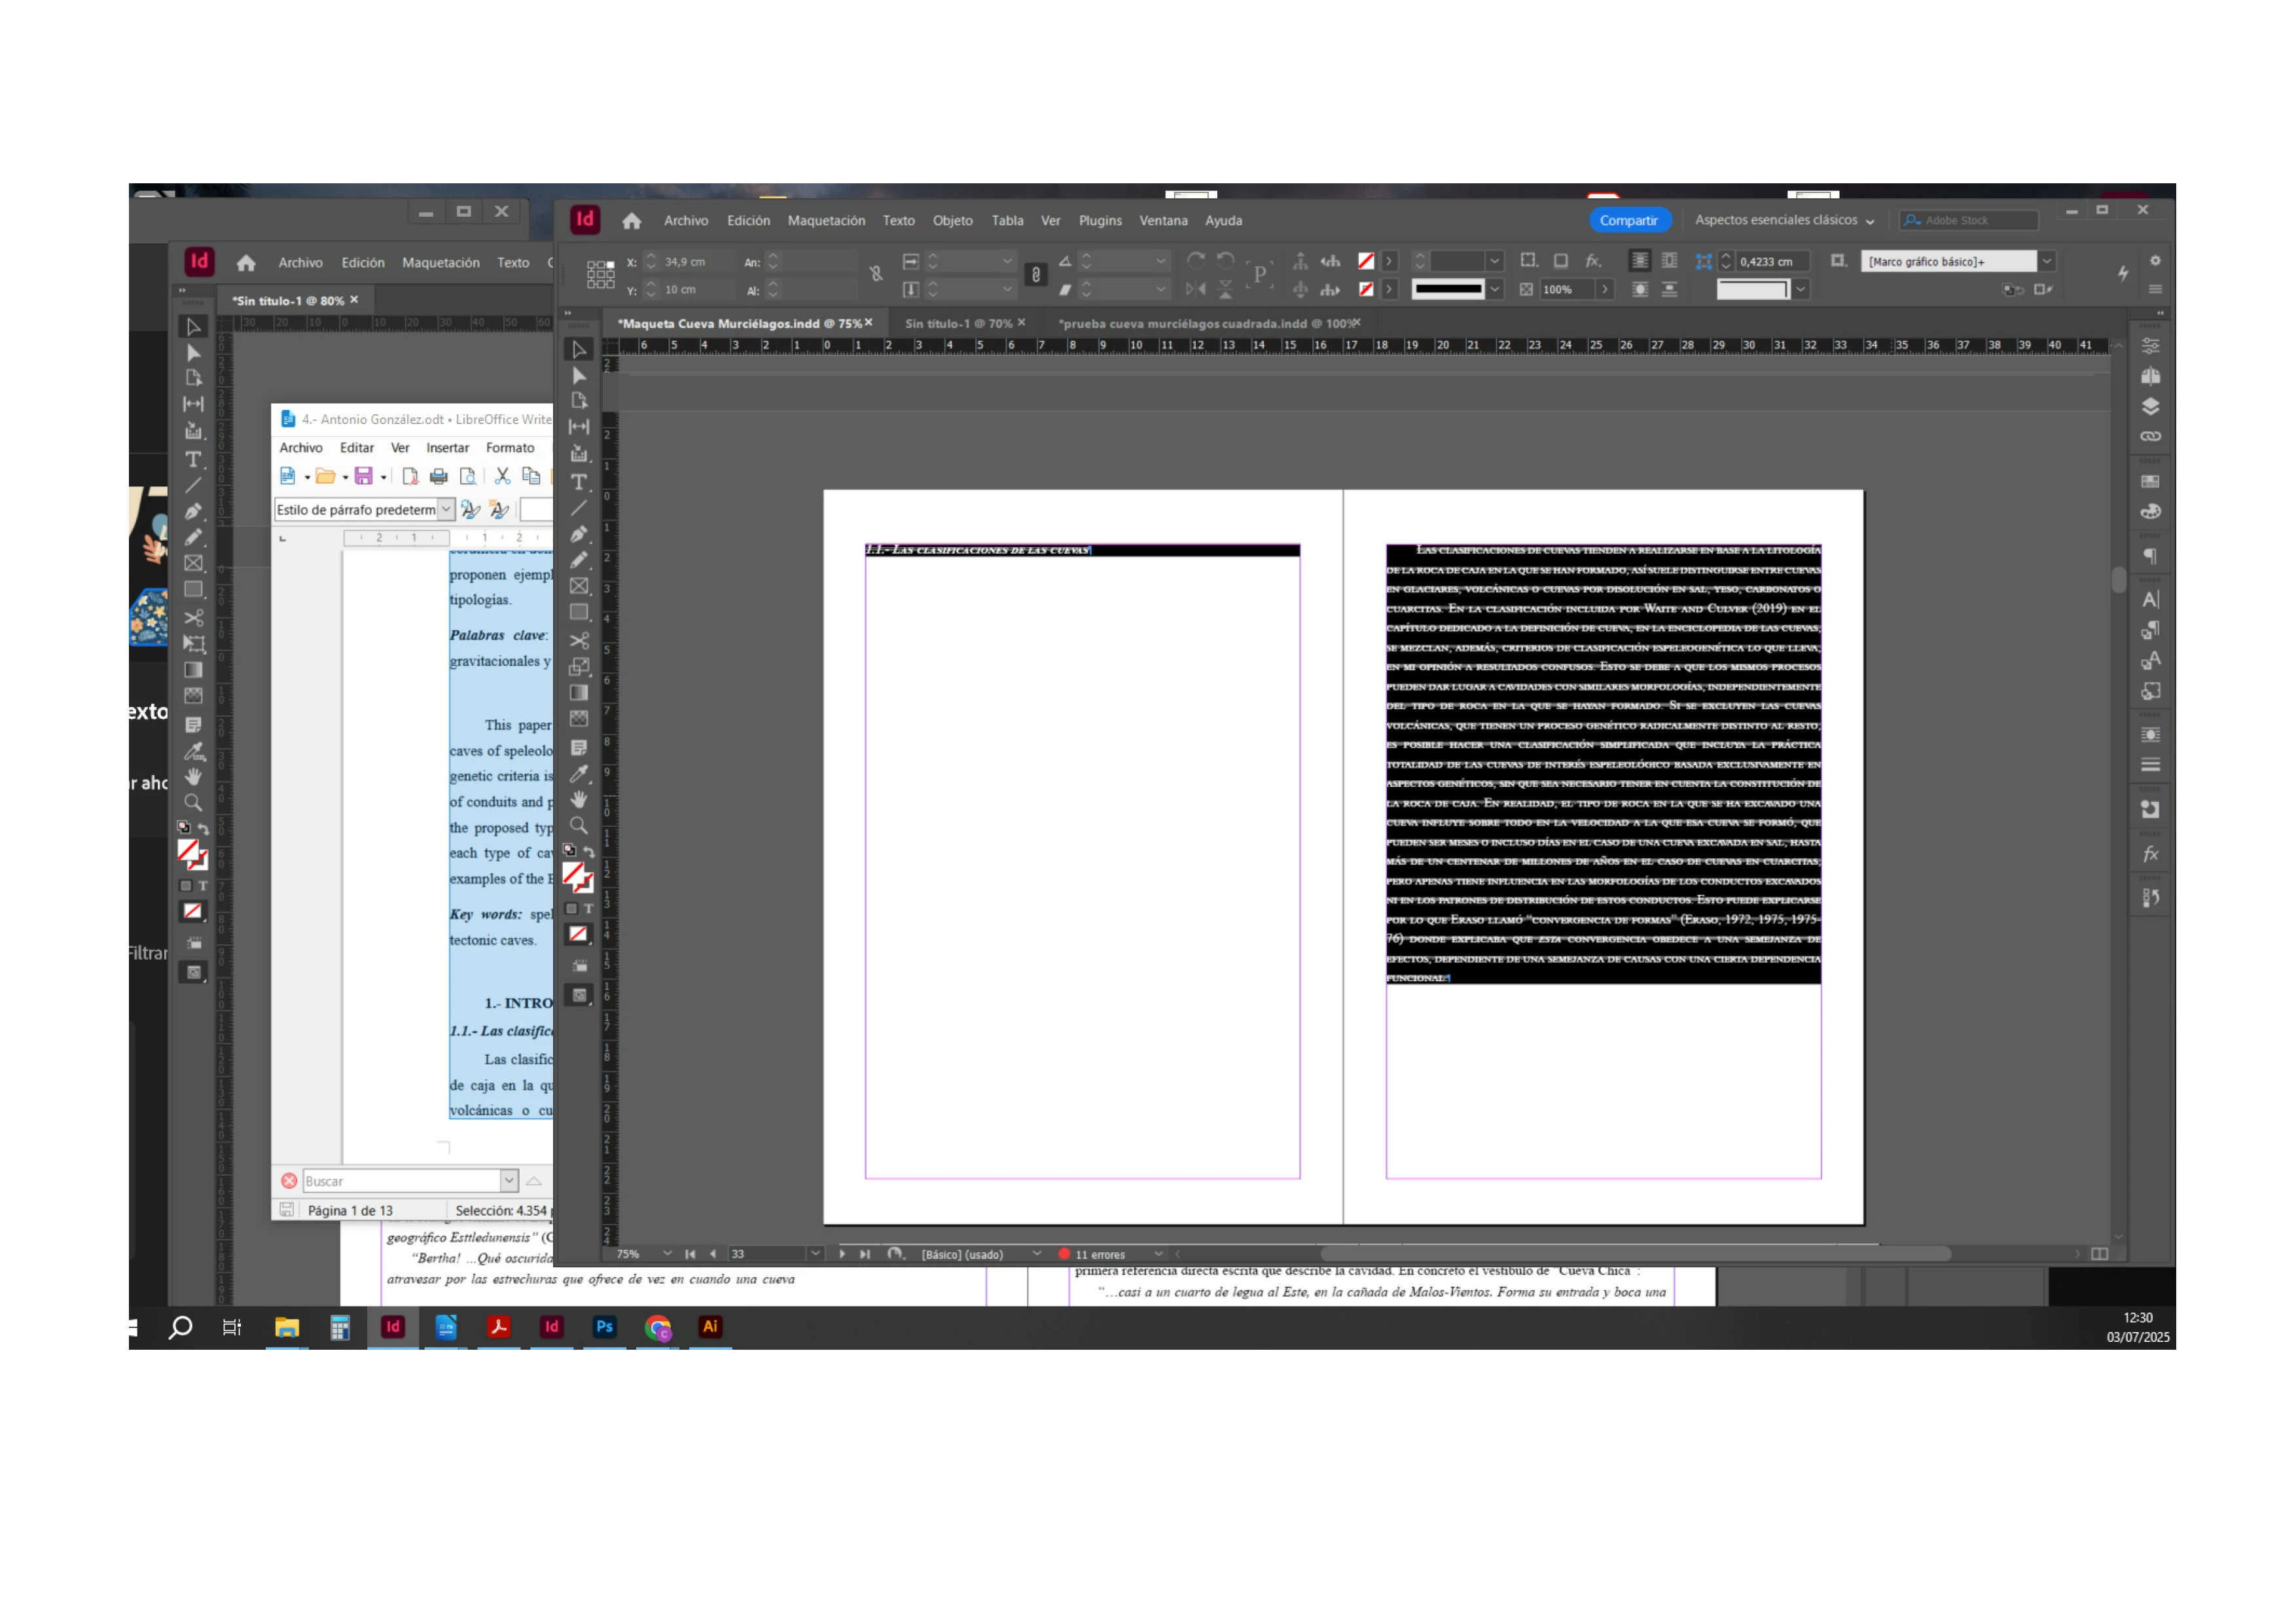
Task: Toggle split layout view button
Action: 2099,1254
